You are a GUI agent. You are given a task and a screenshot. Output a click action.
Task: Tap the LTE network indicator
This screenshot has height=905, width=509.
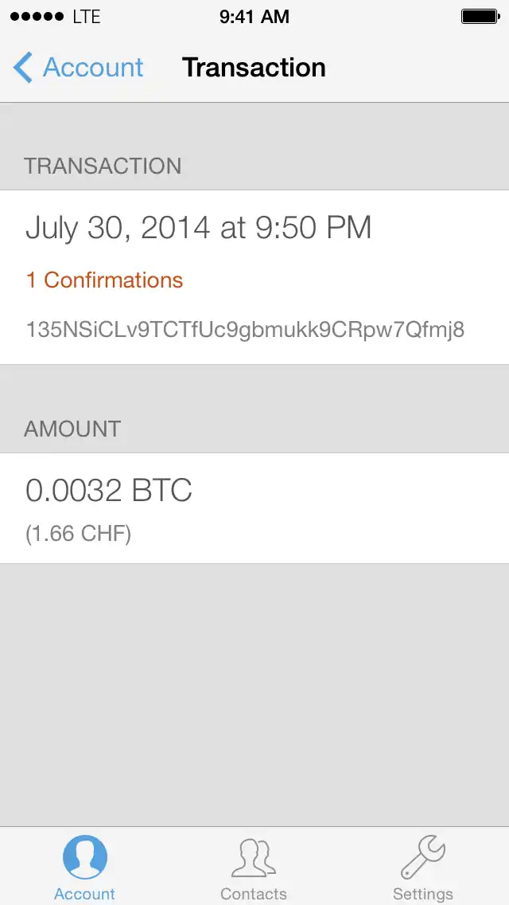pyautogui.click(x=87, y=17)
